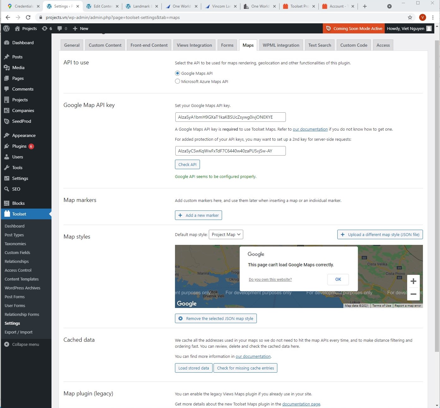The height and width of the screenshot is (408, 440).
Task: Open the Views Integration tab
Action: 194,45
